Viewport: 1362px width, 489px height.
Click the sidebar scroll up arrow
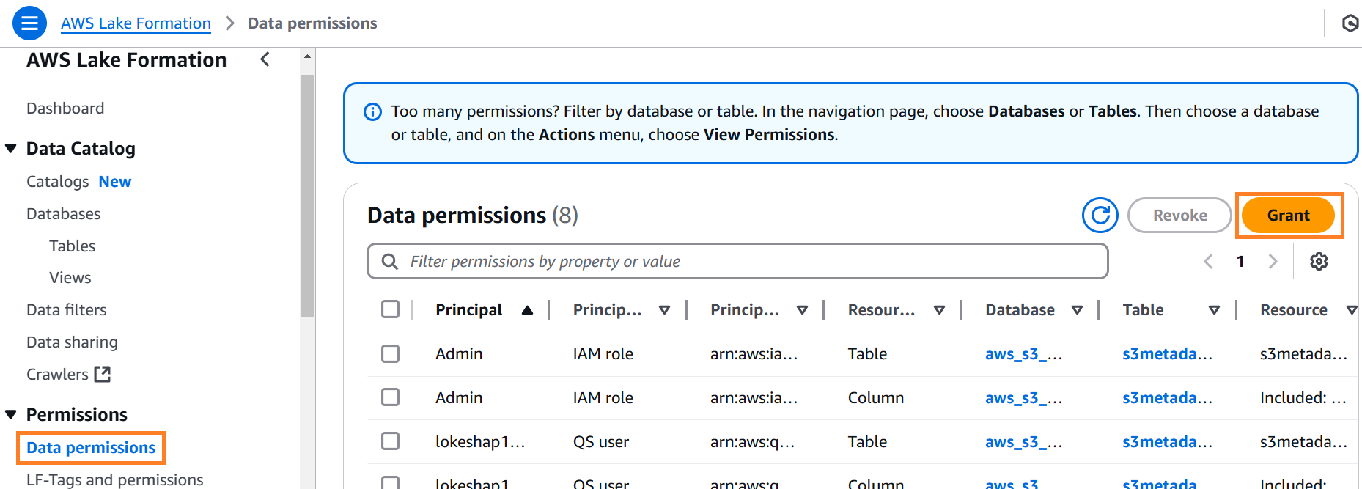click(307, 56)
